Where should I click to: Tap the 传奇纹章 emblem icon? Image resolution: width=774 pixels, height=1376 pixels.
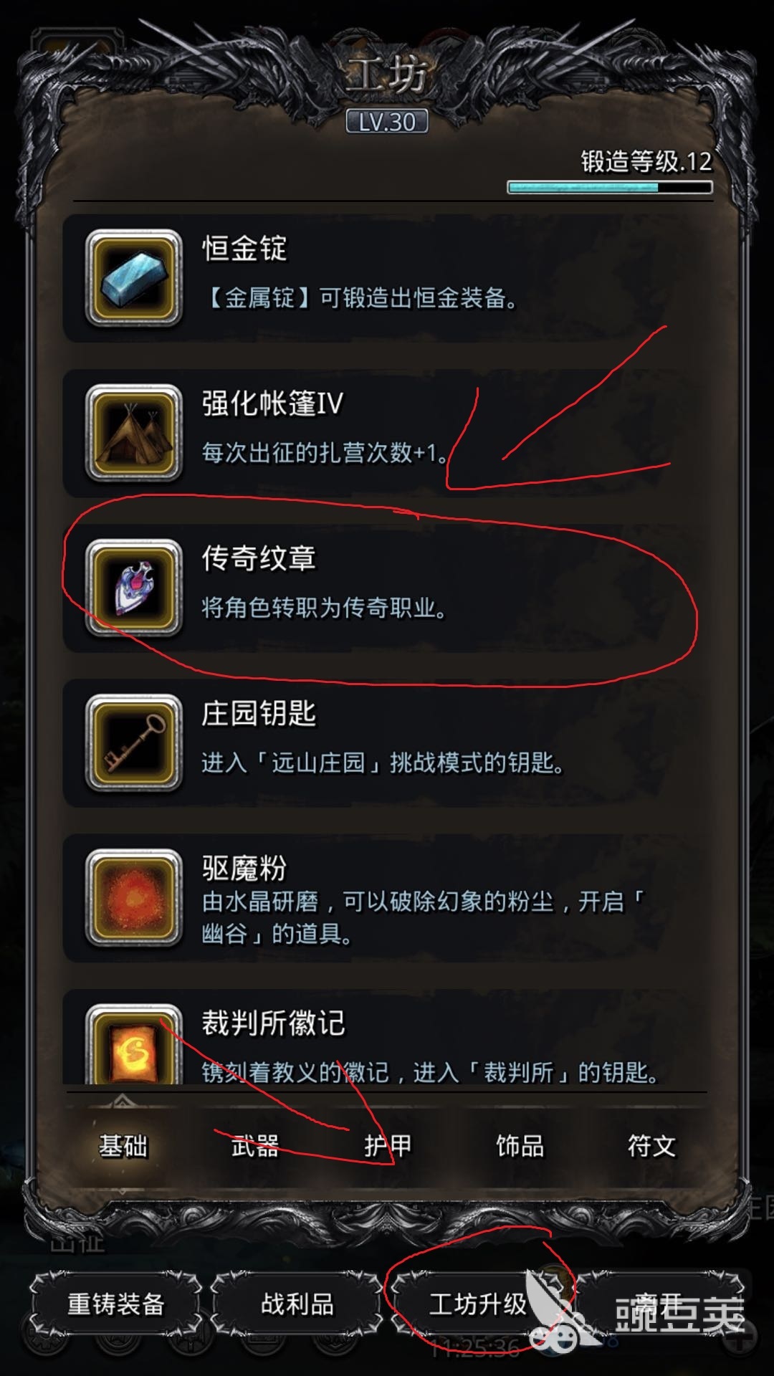133,588
